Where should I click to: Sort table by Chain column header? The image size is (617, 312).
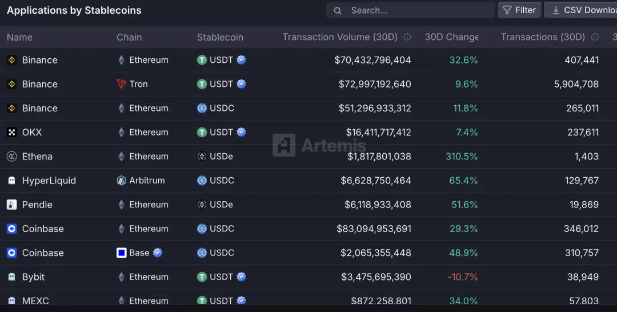coord(129,37)
